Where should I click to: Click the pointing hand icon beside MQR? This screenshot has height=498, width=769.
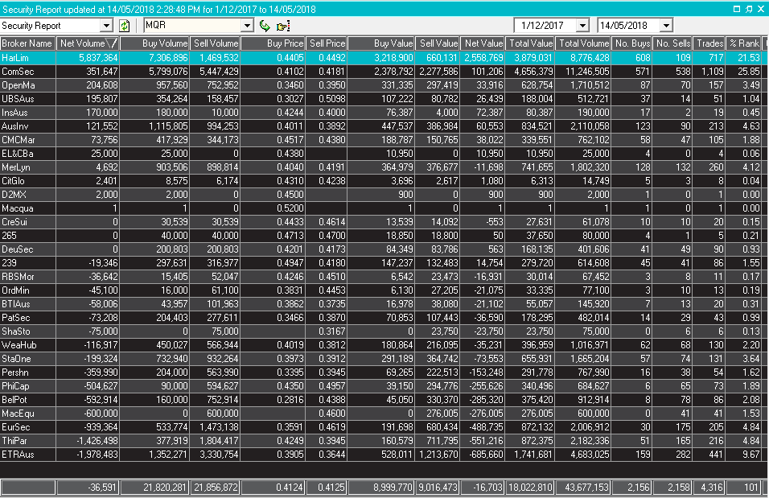pos(283,26)
